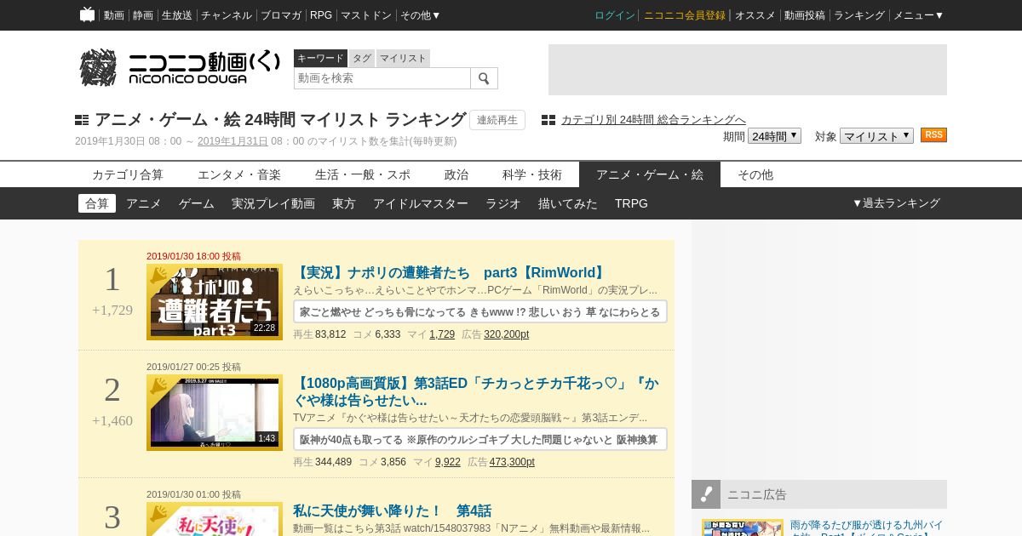Open title 【実況】ナポリの遭難者たち part3【RimWorld】
The image size is (1022, 536).
point(451,273)
